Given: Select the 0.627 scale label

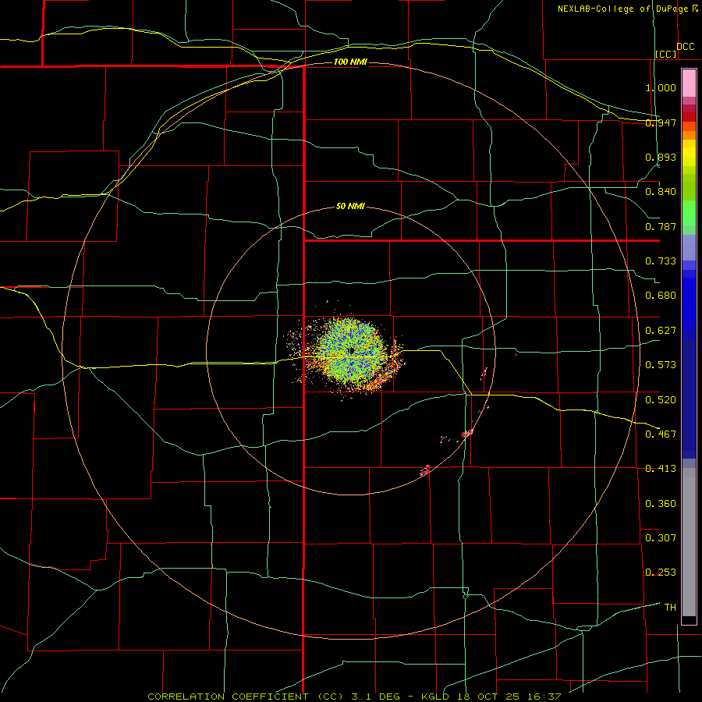Looking at the screenshot, I should (661, 331).
